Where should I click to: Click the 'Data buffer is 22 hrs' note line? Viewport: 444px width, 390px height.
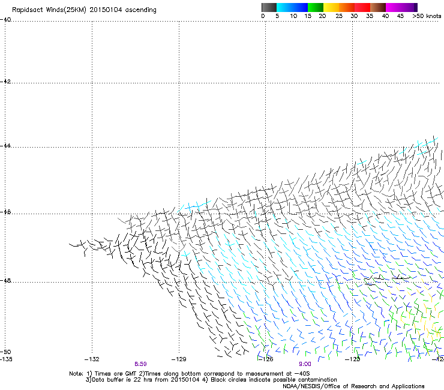point(211,380)
